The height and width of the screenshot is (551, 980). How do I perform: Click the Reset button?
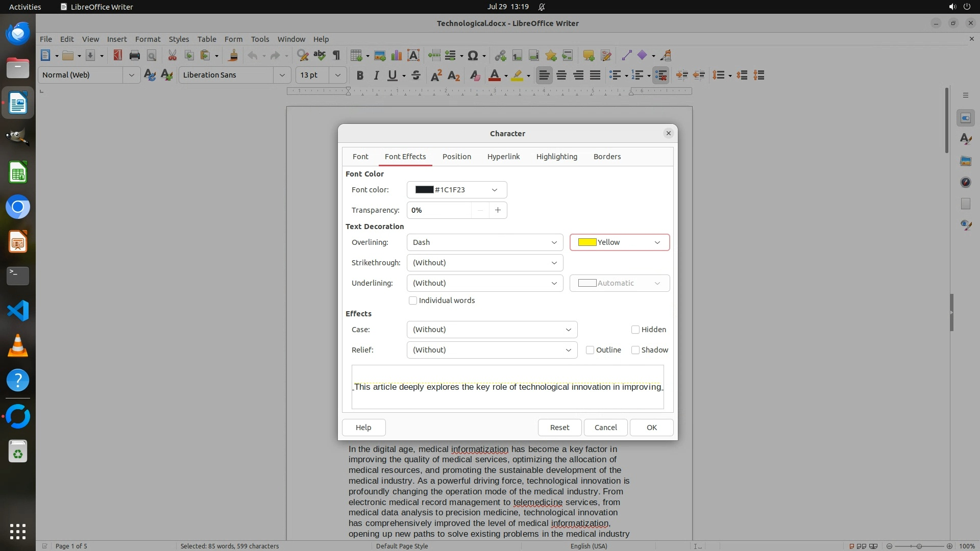(x=559, y=428)
